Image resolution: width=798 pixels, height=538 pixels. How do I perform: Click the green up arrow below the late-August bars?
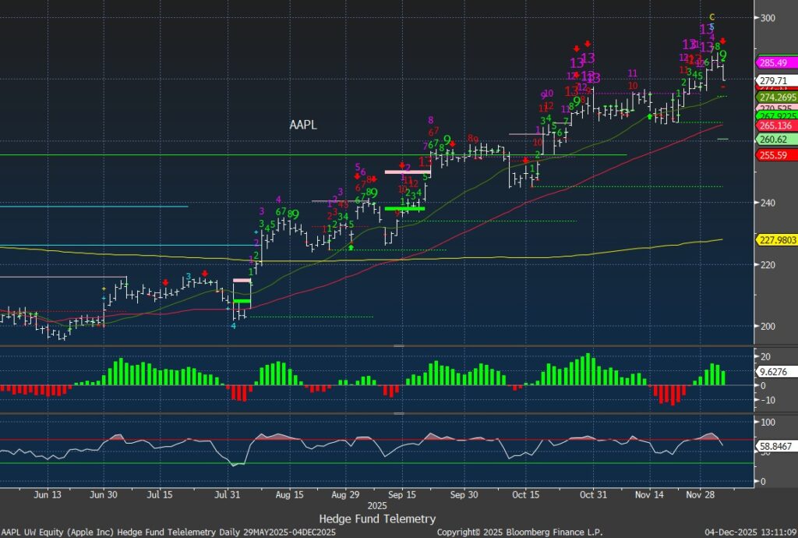tap(351, 247)
